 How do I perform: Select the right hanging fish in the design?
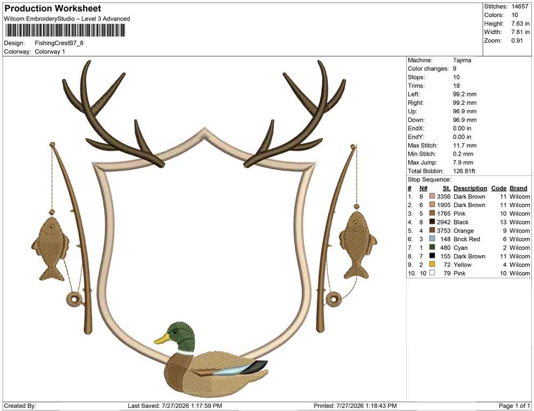tap(357, 244)
